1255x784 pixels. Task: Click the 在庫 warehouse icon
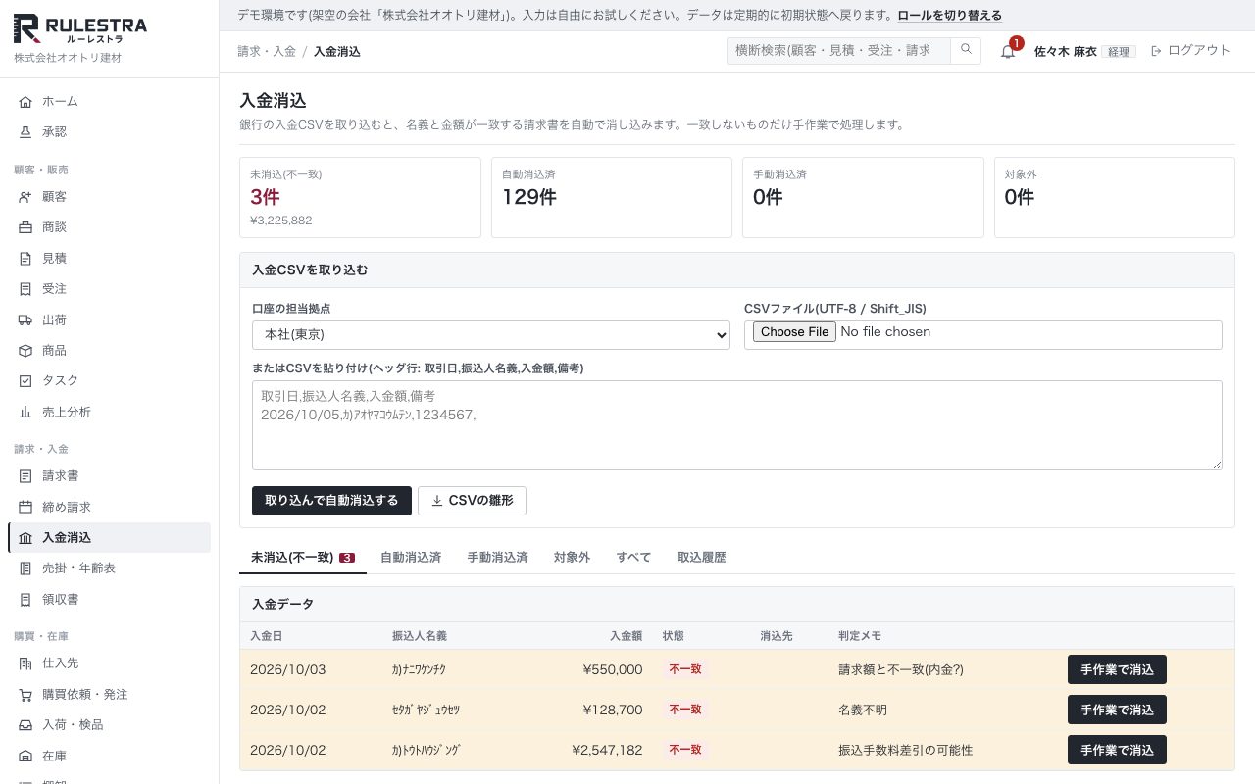click(x=25, y=757)
